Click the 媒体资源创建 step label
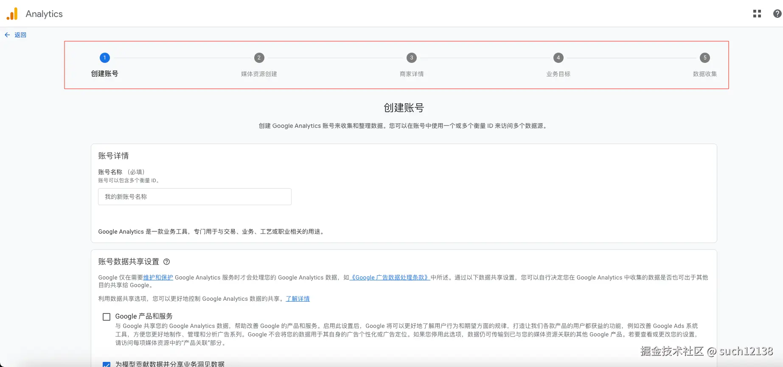Screen dimensions: 783x367 [259, 74]
